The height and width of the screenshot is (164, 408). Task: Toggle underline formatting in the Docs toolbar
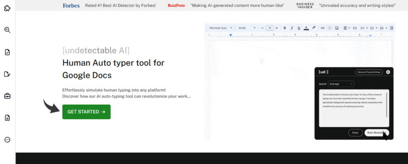click(x=299, y=28)
